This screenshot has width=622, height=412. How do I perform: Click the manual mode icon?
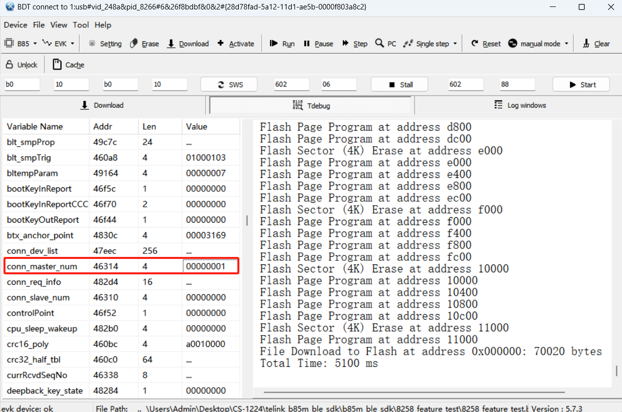coord(513,44)
